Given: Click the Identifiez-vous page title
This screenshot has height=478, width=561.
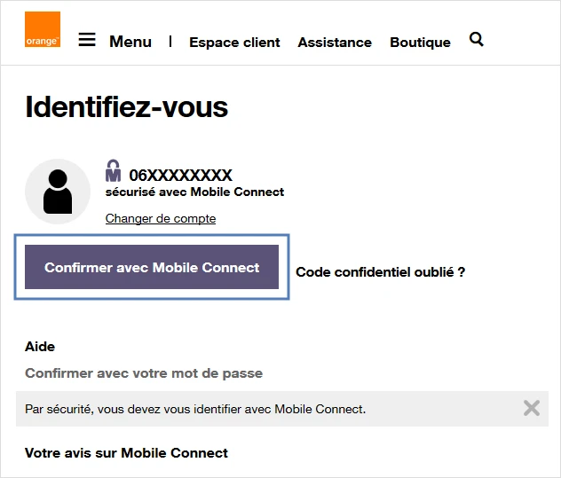Looking at the screenshot, I should tap(126, 107).
